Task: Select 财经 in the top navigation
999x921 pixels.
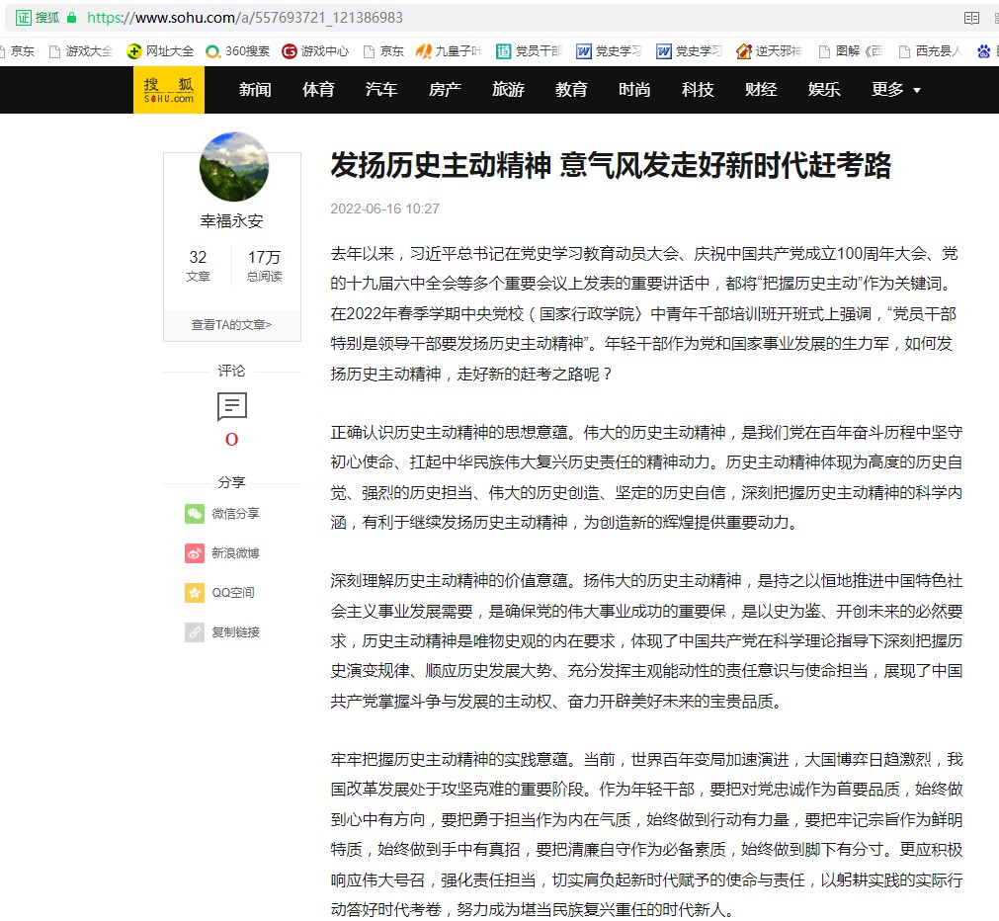Action: click(761, 90)
